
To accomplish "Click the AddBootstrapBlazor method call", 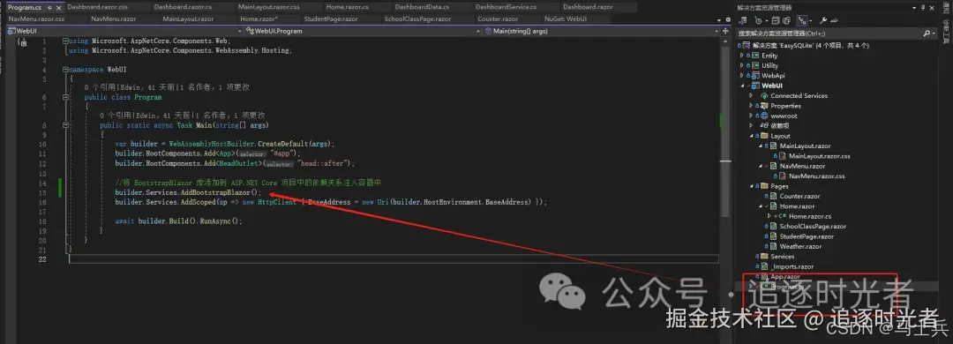I will [216, 192].
